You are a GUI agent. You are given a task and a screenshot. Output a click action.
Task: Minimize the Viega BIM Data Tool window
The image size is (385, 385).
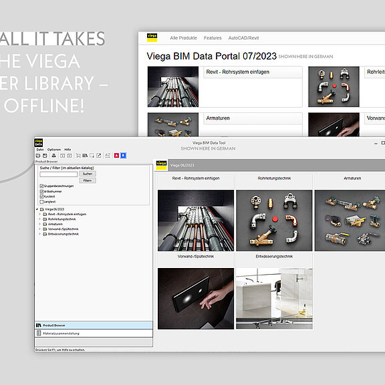[376, 144]
